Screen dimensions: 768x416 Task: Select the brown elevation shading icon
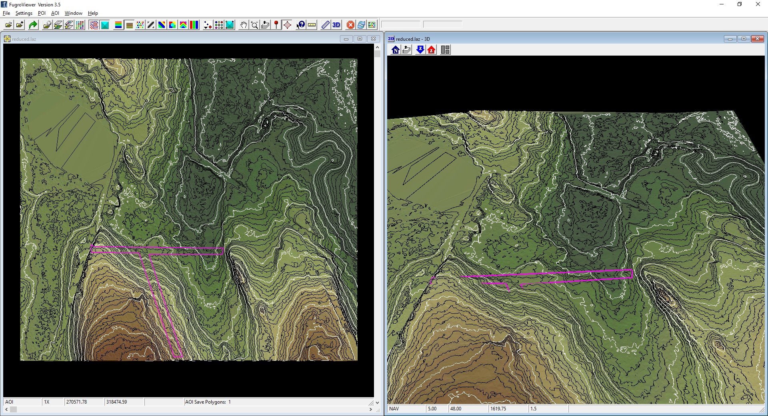pos(129,25)
